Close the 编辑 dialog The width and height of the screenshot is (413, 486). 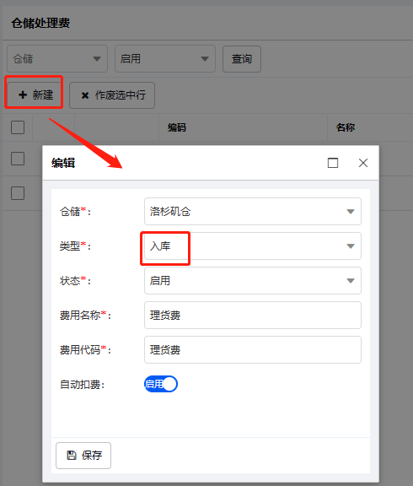click(x=363, y=163)
